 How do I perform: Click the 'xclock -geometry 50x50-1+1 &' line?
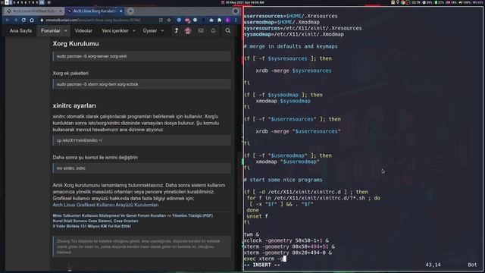[286, 240]
